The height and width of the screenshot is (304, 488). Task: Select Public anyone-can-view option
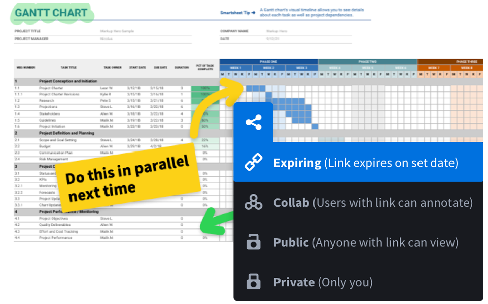(359, 242)
